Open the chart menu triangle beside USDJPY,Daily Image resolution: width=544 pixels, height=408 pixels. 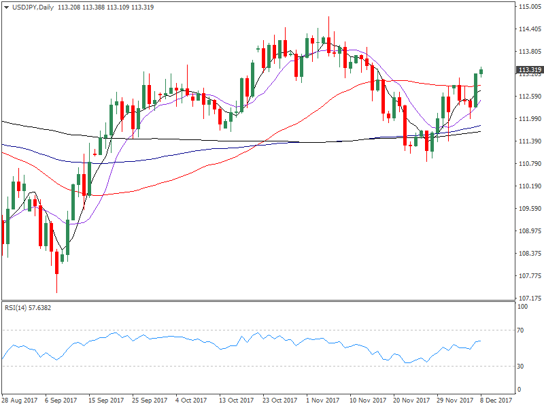pos(6,7)
